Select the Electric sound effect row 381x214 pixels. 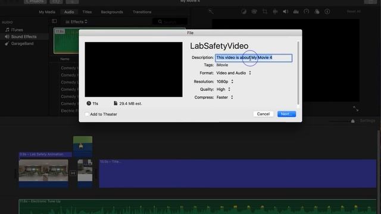tap(69, 111)
